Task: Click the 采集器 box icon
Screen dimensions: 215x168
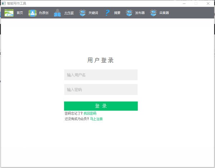Action: [153, 13]
